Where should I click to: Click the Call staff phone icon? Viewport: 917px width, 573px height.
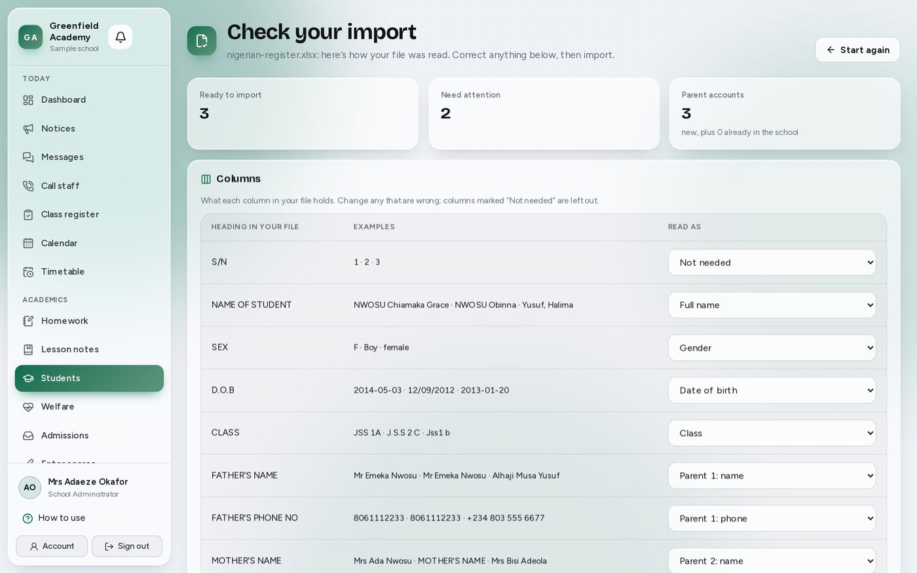point(28,186)
